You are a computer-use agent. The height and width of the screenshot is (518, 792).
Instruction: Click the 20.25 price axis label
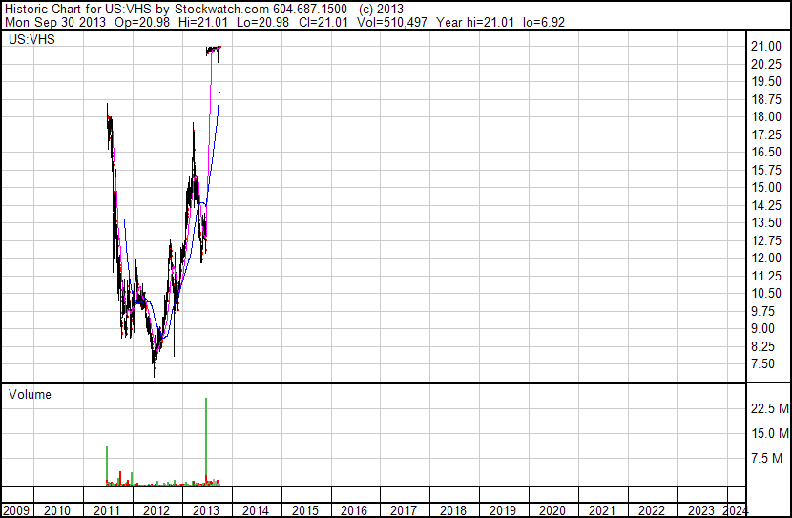click(x=766, y=64)
